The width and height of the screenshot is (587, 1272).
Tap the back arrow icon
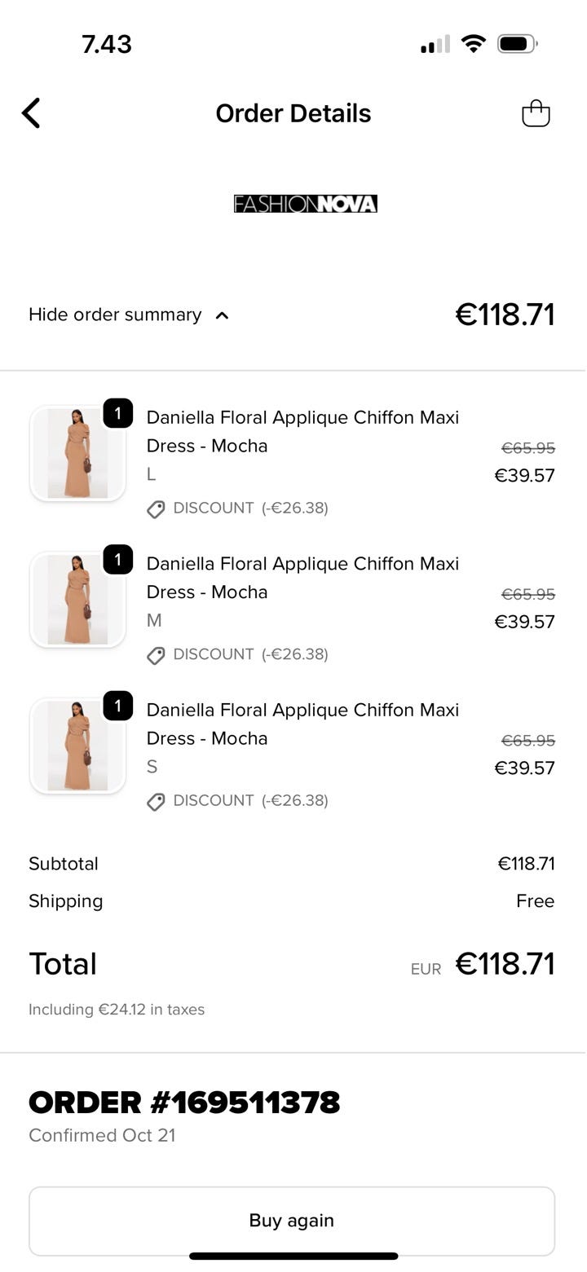[x=31, y=113]
